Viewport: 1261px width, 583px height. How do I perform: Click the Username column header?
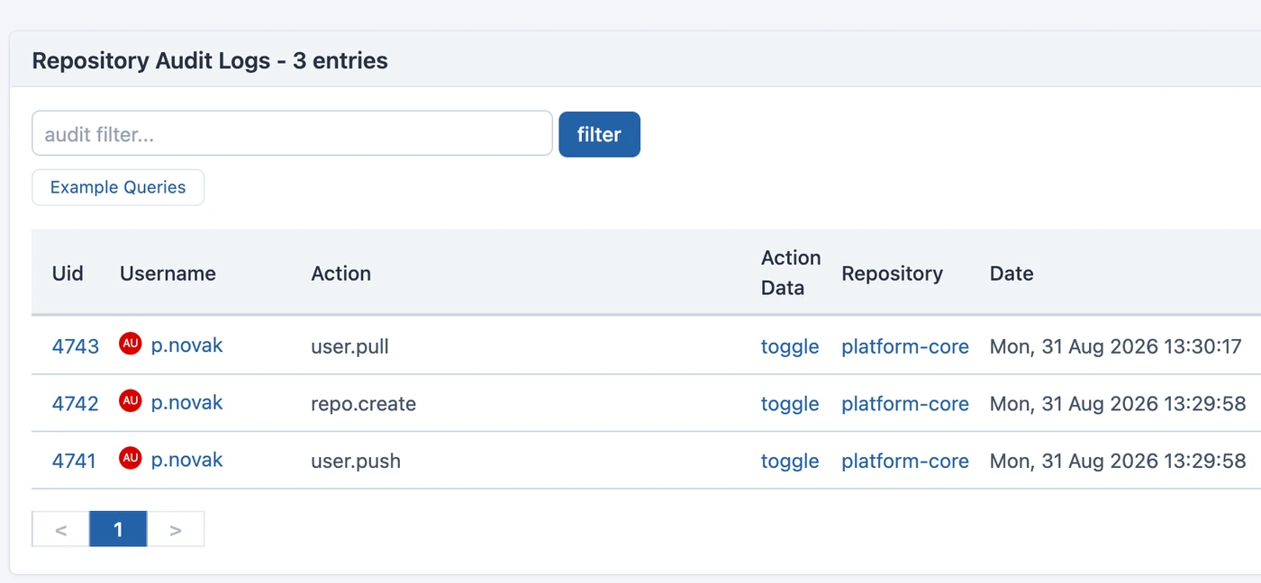168,273
